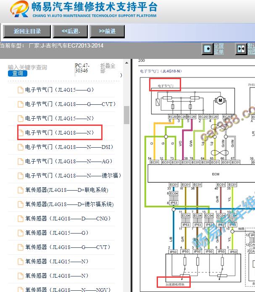
Task: Open the 全屏菜单 link
Action: click(218, 49)
